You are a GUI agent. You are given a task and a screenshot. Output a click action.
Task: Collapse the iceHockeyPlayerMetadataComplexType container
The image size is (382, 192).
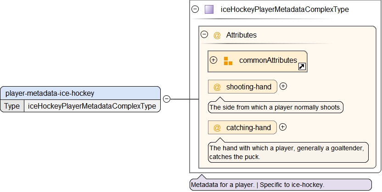(x=196, y=9)
